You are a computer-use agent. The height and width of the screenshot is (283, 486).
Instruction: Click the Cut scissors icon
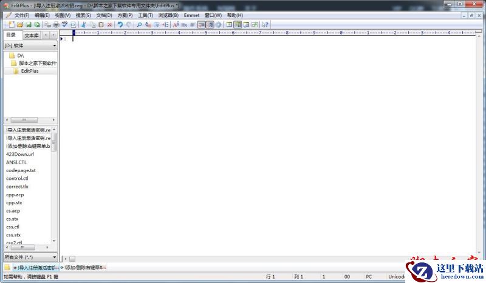[x=84, y=25]
